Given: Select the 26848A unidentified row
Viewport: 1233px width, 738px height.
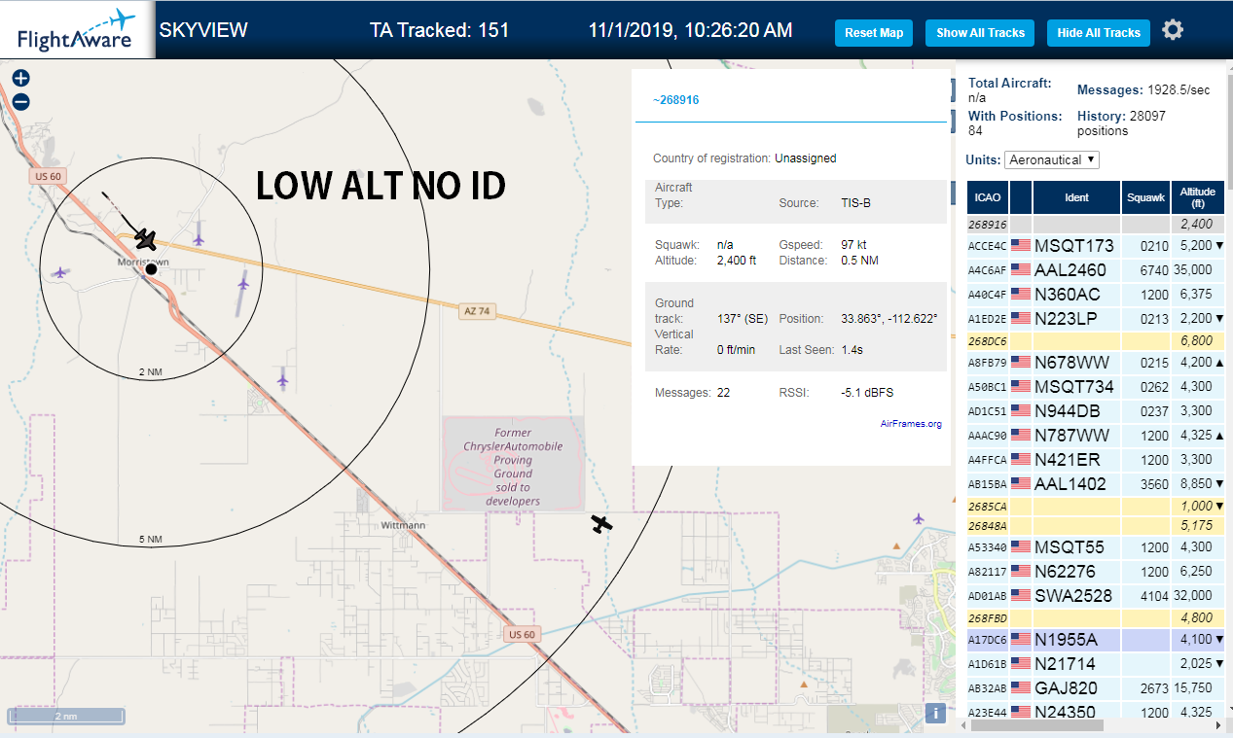Looking at the screenshot, I should tap(1096, 525).
